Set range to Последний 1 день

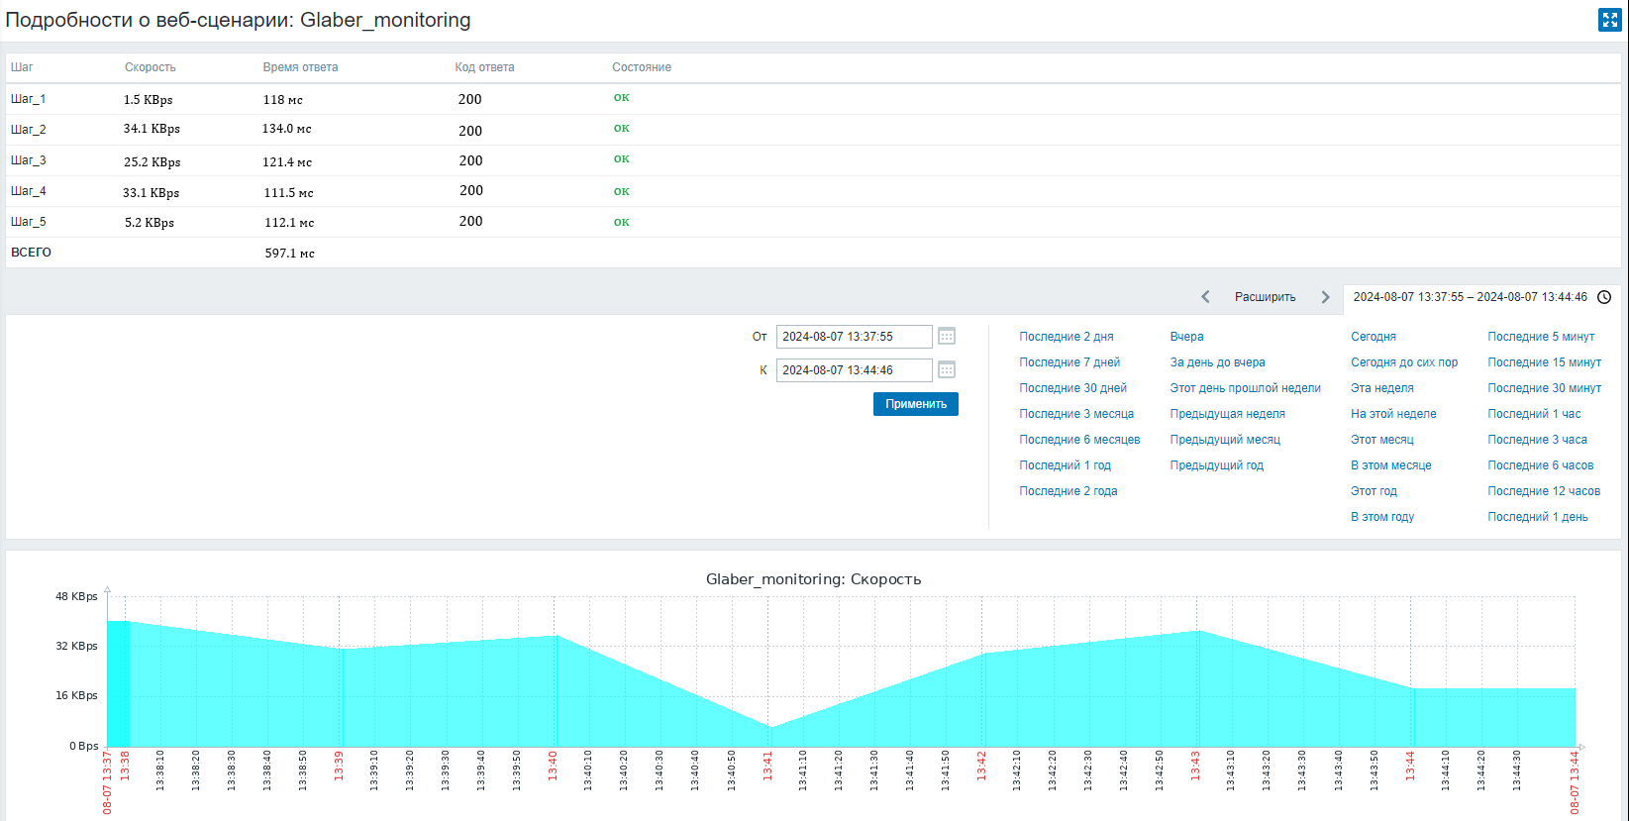coord(1538,517)
